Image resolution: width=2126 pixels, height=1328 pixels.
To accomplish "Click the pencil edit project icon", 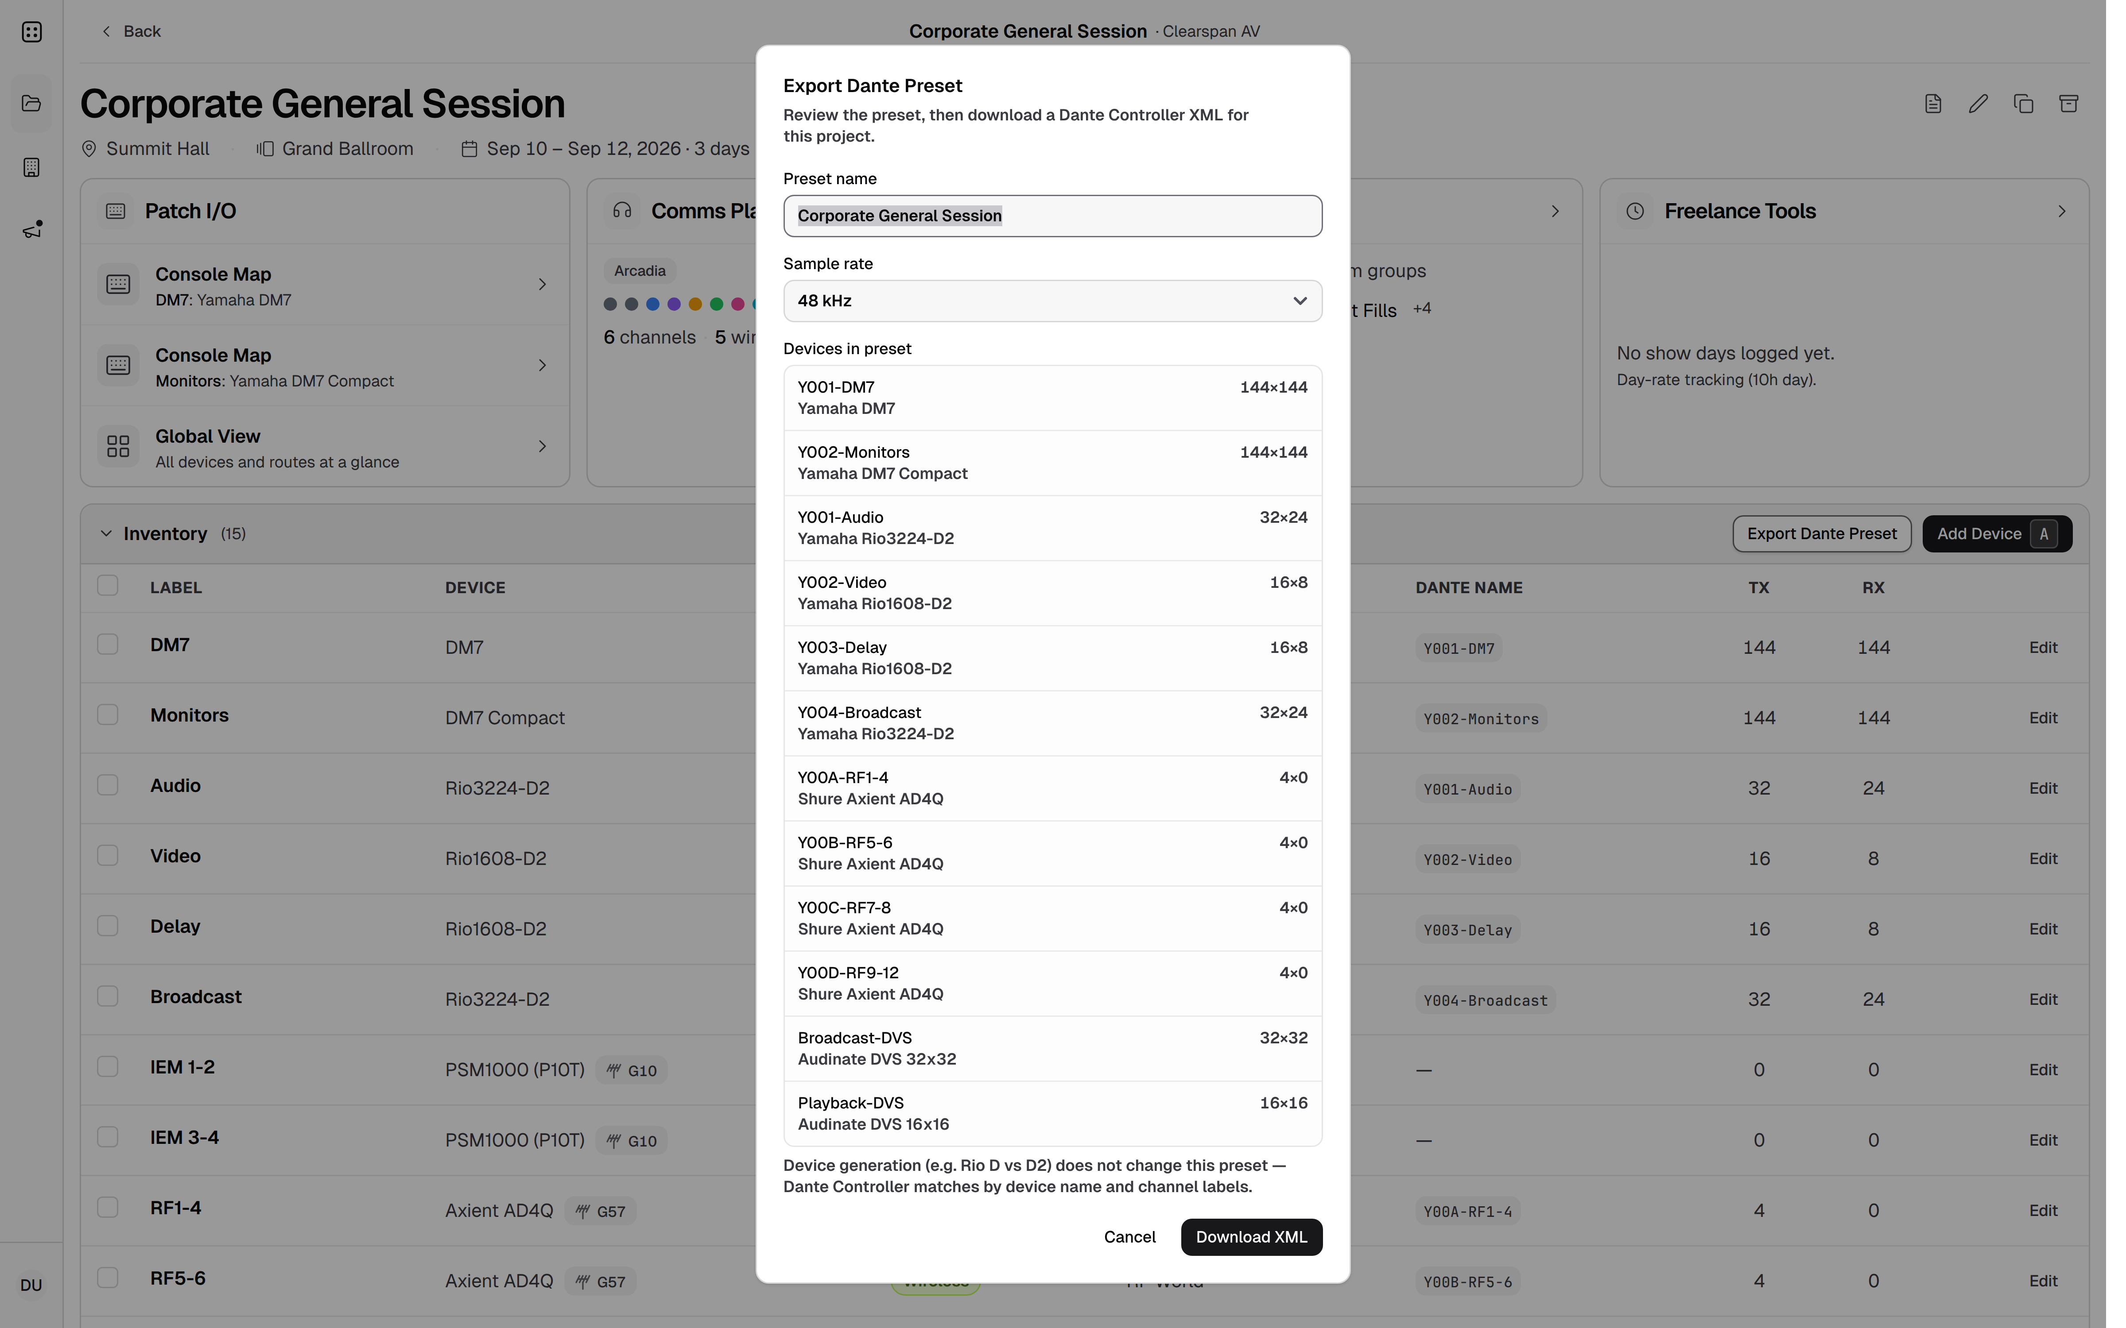I will [1978, 104].
